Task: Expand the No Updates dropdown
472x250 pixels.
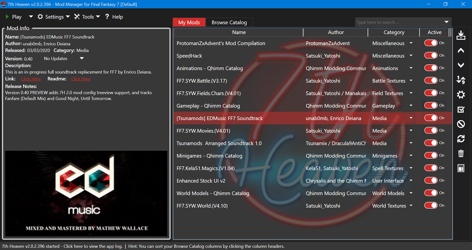Action: point(82,58)
